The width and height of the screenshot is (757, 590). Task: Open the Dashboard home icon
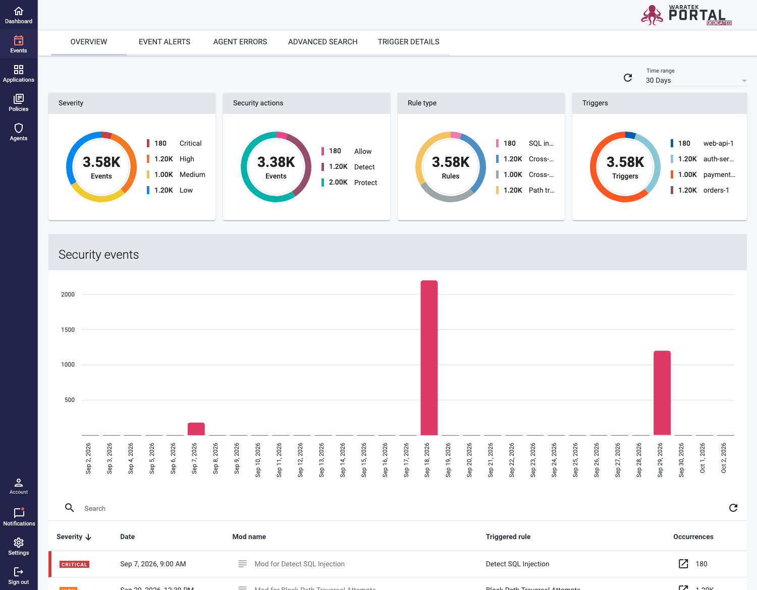pyautogui.click(x=19, y=11)
